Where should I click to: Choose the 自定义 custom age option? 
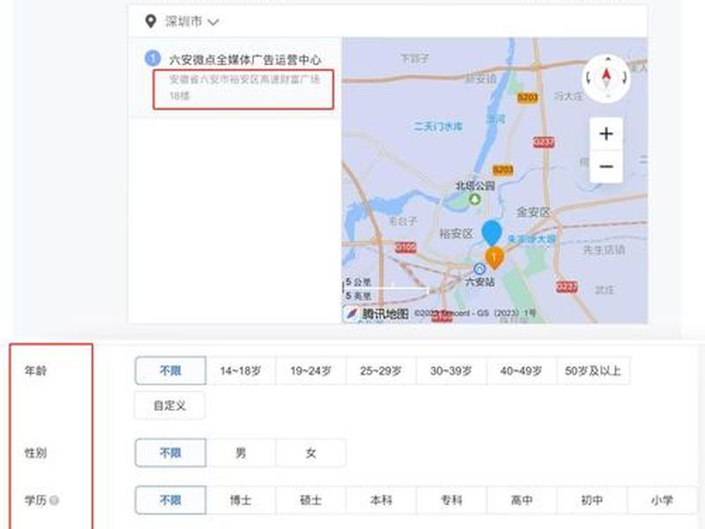170,406
